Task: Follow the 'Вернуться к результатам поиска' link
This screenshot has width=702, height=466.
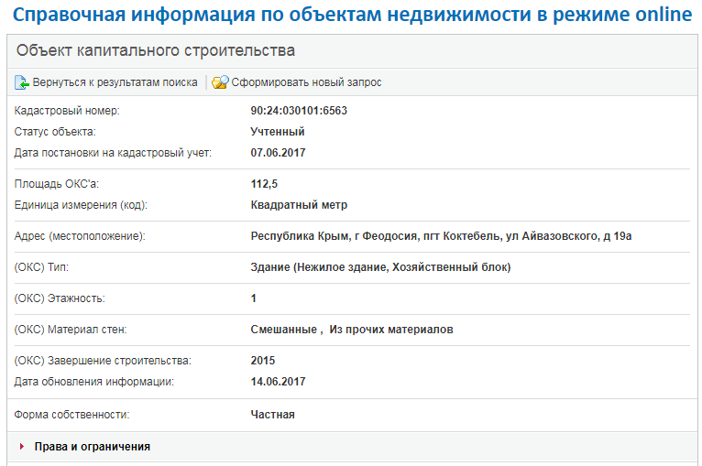Action: [x=115, y=82]
